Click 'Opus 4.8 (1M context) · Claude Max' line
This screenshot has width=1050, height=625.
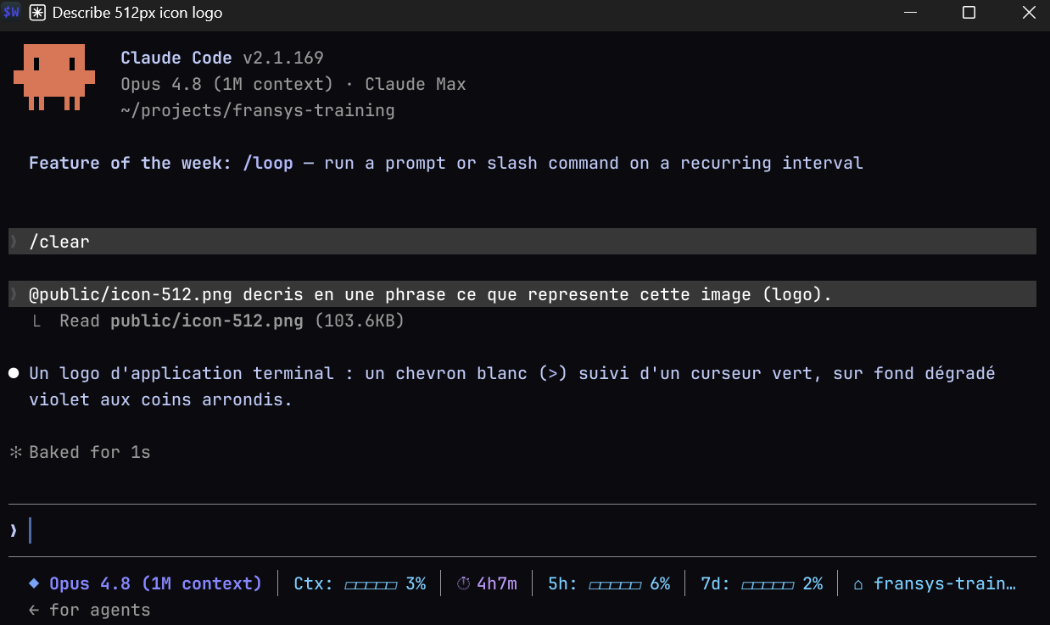coord(293,84)
